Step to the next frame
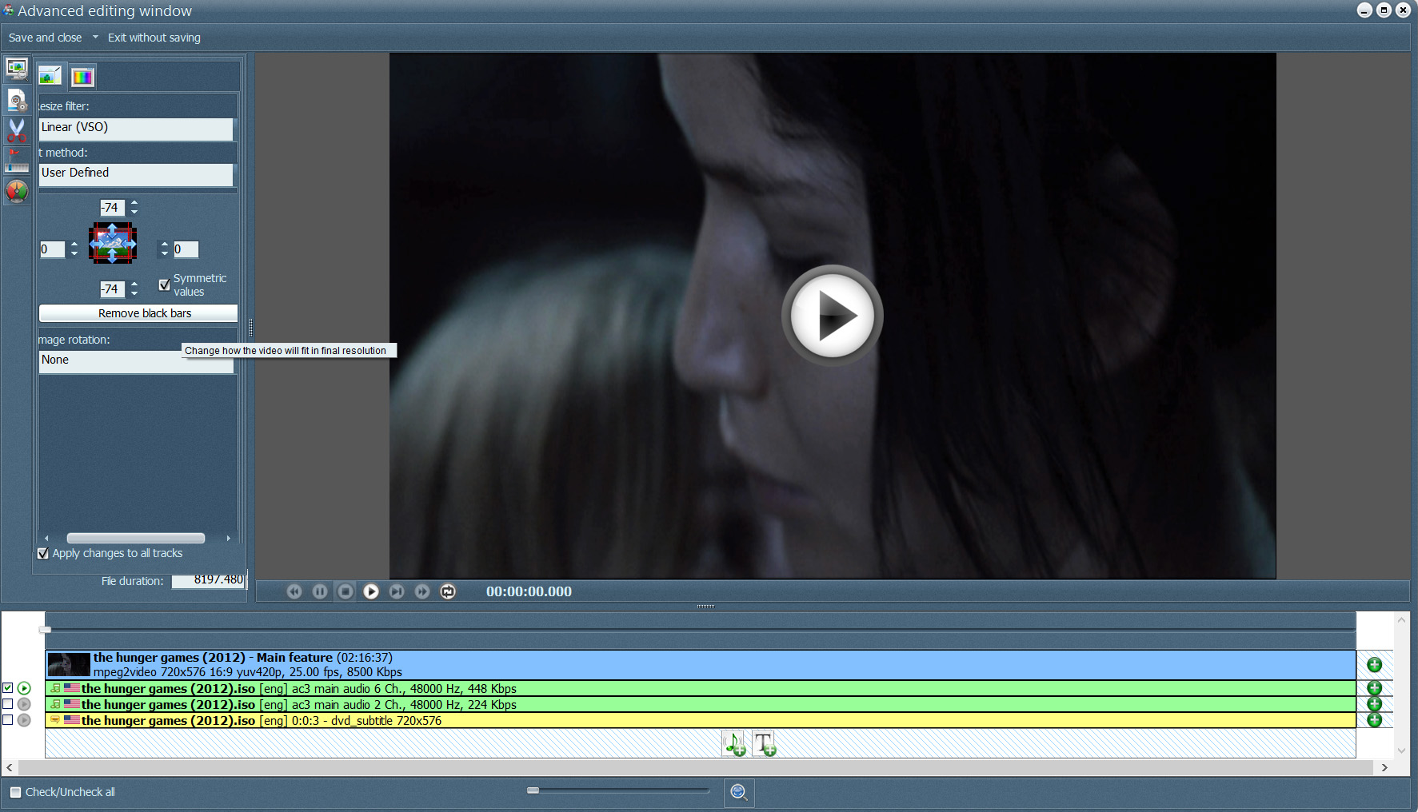The width and height of the screenshot is (1418, 812). tap(397, 591)
